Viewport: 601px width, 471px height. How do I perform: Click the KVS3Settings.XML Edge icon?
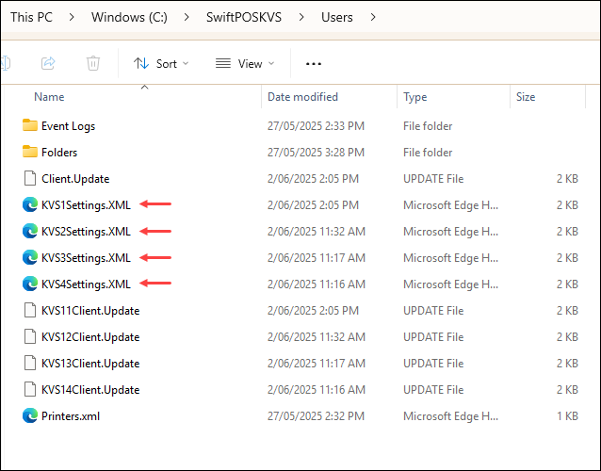(x=30, y=257)
